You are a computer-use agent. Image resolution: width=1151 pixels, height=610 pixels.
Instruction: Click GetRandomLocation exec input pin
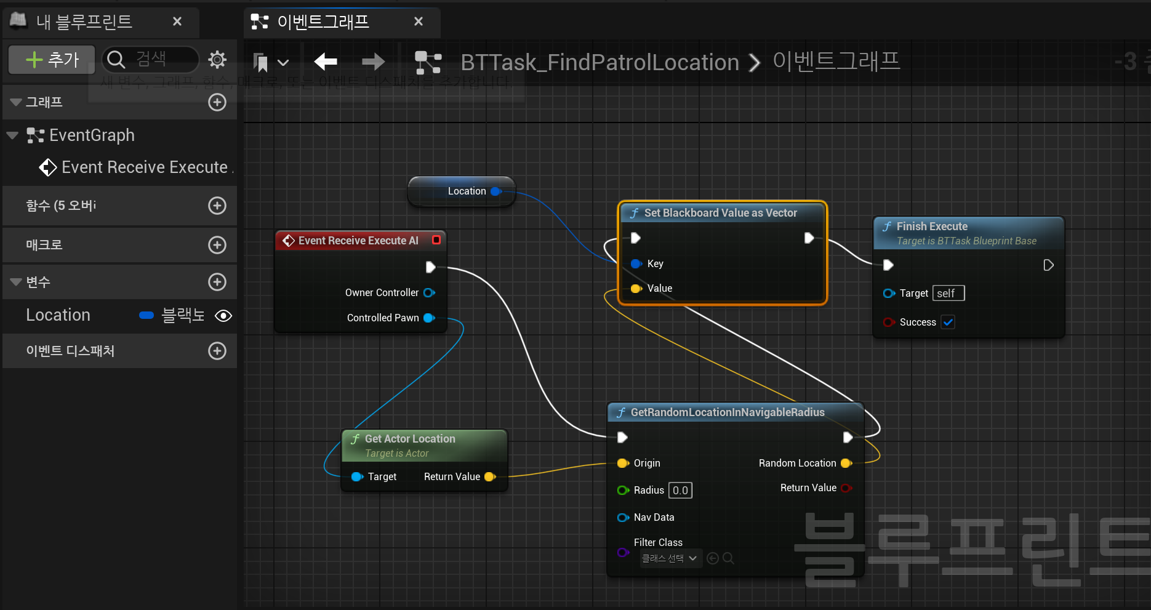tap(622, 438)
